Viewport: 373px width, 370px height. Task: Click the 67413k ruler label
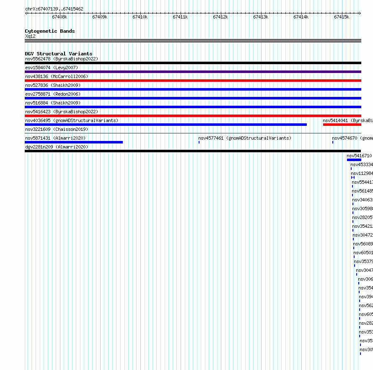tap(261, 17)
